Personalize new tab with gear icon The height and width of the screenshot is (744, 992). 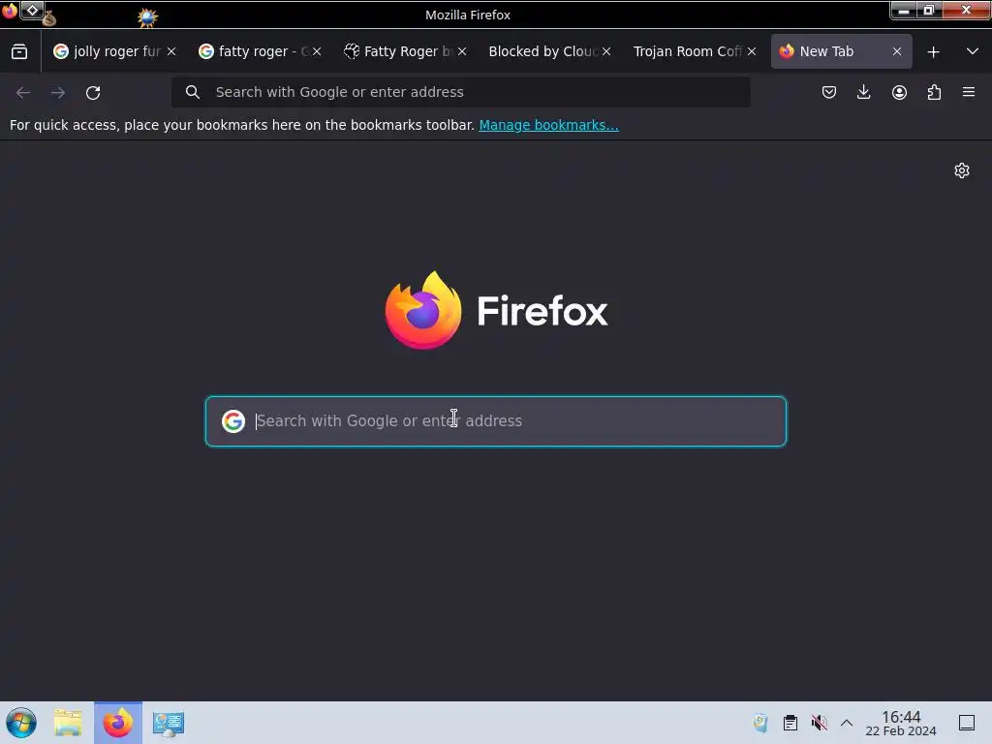tap(962, 170)
